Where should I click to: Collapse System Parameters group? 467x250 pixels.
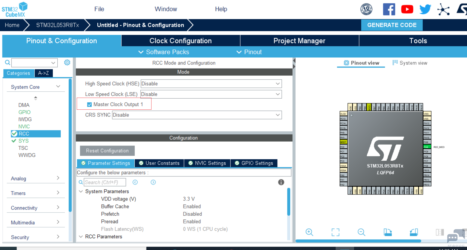tap(81, 191)
